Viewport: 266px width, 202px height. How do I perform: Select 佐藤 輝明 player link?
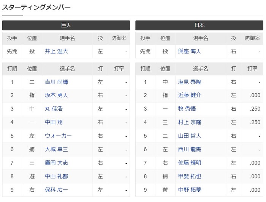pyautogui.click(x=190, y=163)
